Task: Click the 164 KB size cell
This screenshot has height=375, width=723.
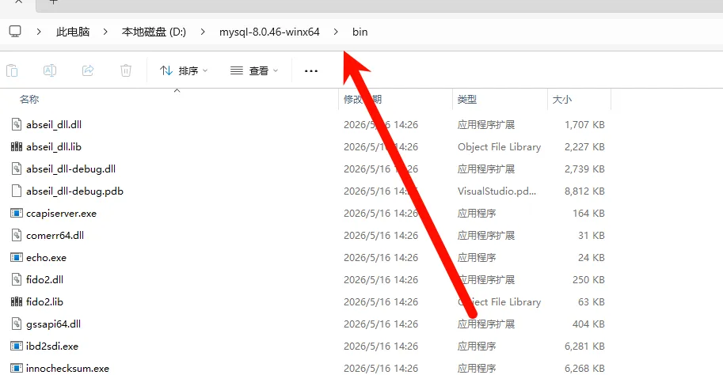Action: pos(588,214)
